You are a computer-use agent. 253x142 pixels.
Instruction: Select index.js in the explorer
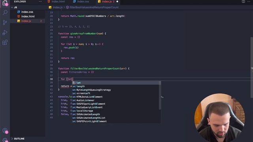point(27,21)
